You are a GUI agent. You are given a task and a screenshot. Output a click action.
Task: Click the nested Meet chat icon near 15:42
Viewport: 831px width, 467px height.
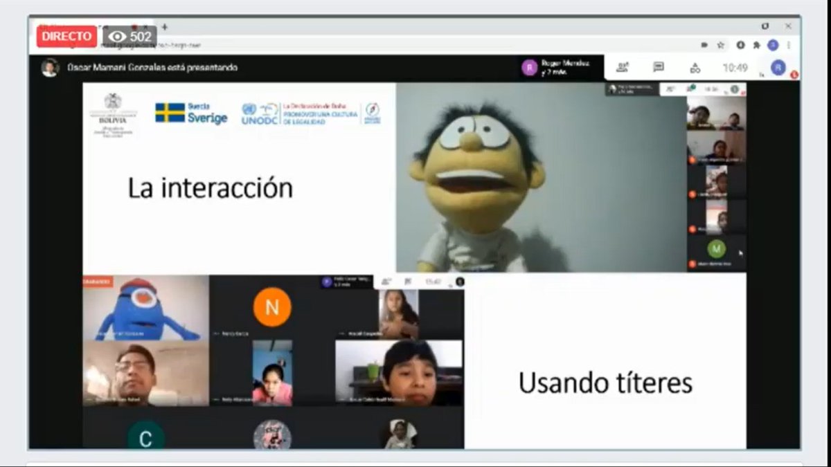tap(408, 282)
